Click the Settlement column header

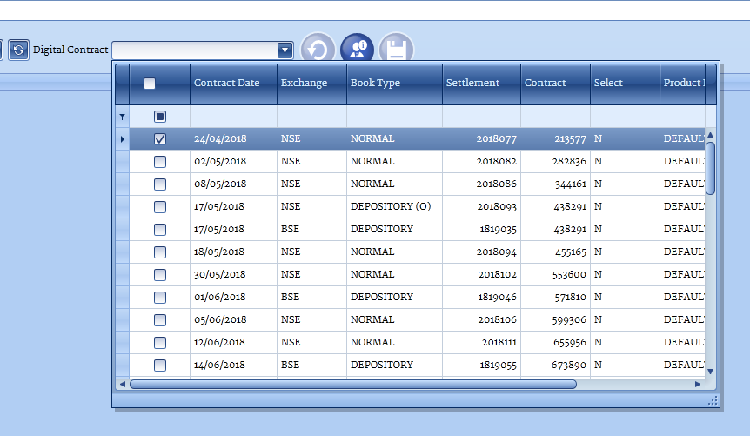[472, 84]
